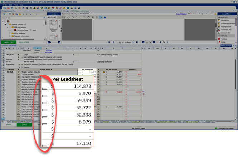Switch to the Review Tree tab

(24, 42)
